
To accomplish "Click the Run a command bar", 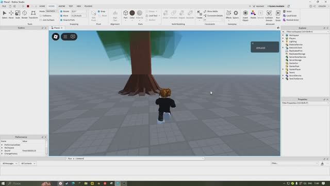I will (x=135, y=159).
